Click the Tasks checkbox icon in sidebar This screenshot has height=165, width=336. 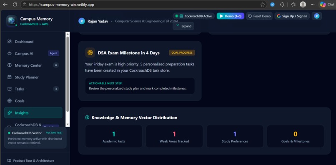[10, 89]
